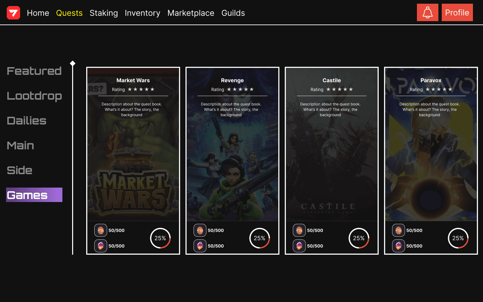Click the 25% progress ring on Revenge
Viewport: 483px width, 302px height.
click(x=260, y=238)
